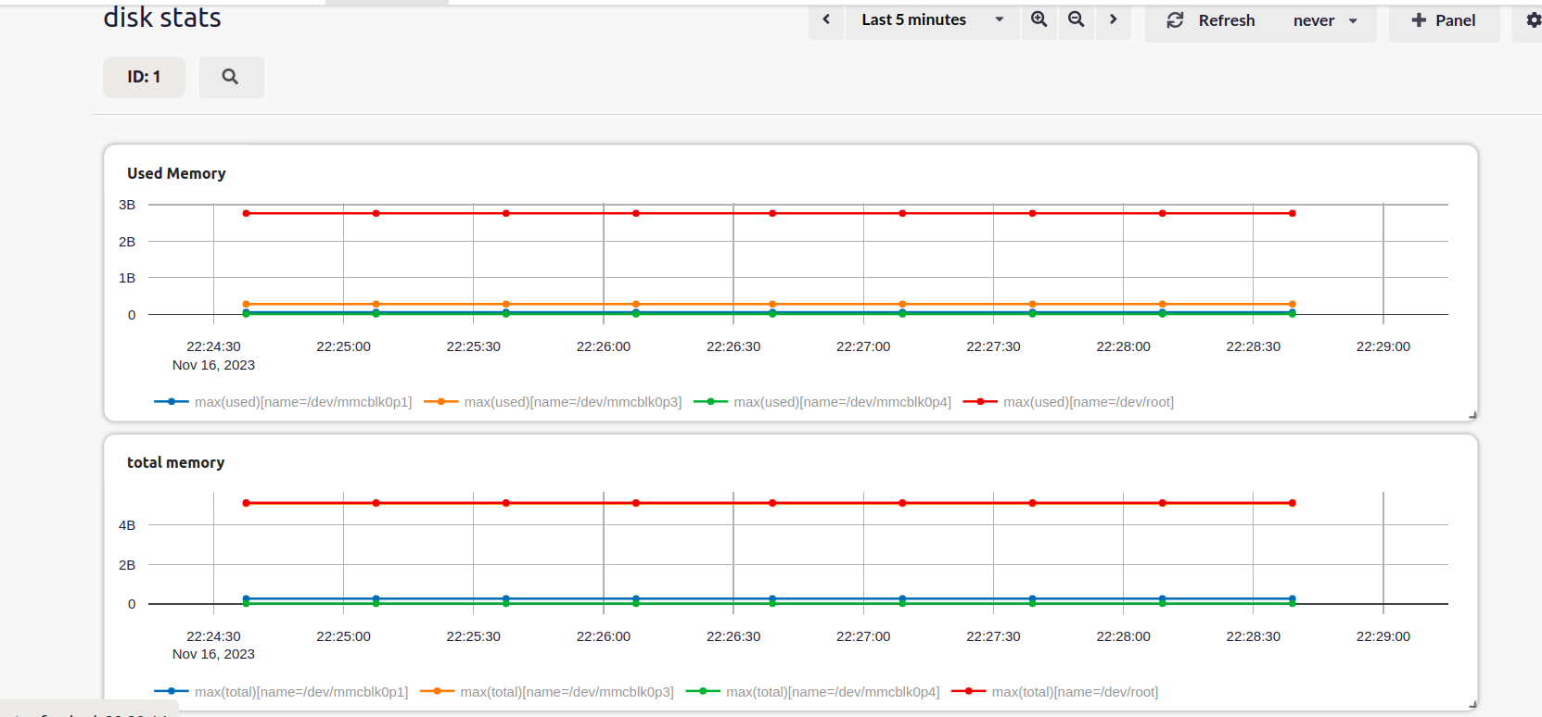Open the Last 5 minutes range dropdown

pyautogui.click(x=932, y=19)
